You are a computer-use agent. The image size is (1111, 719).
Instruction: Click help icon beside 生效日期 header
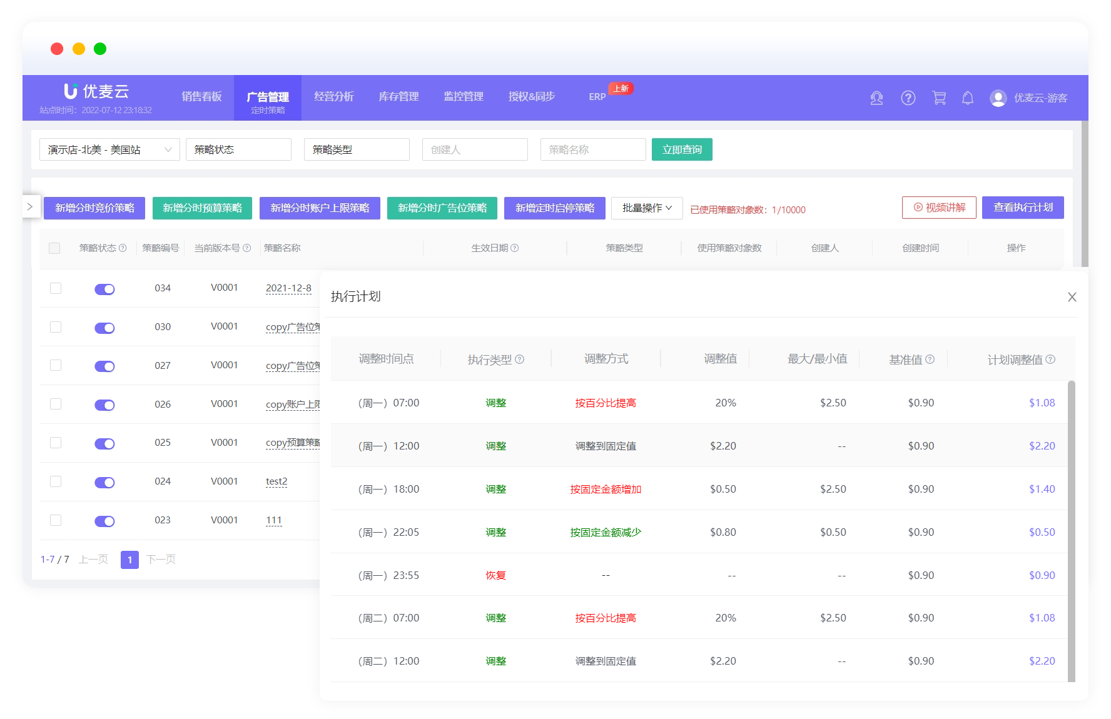coord(514,248)
